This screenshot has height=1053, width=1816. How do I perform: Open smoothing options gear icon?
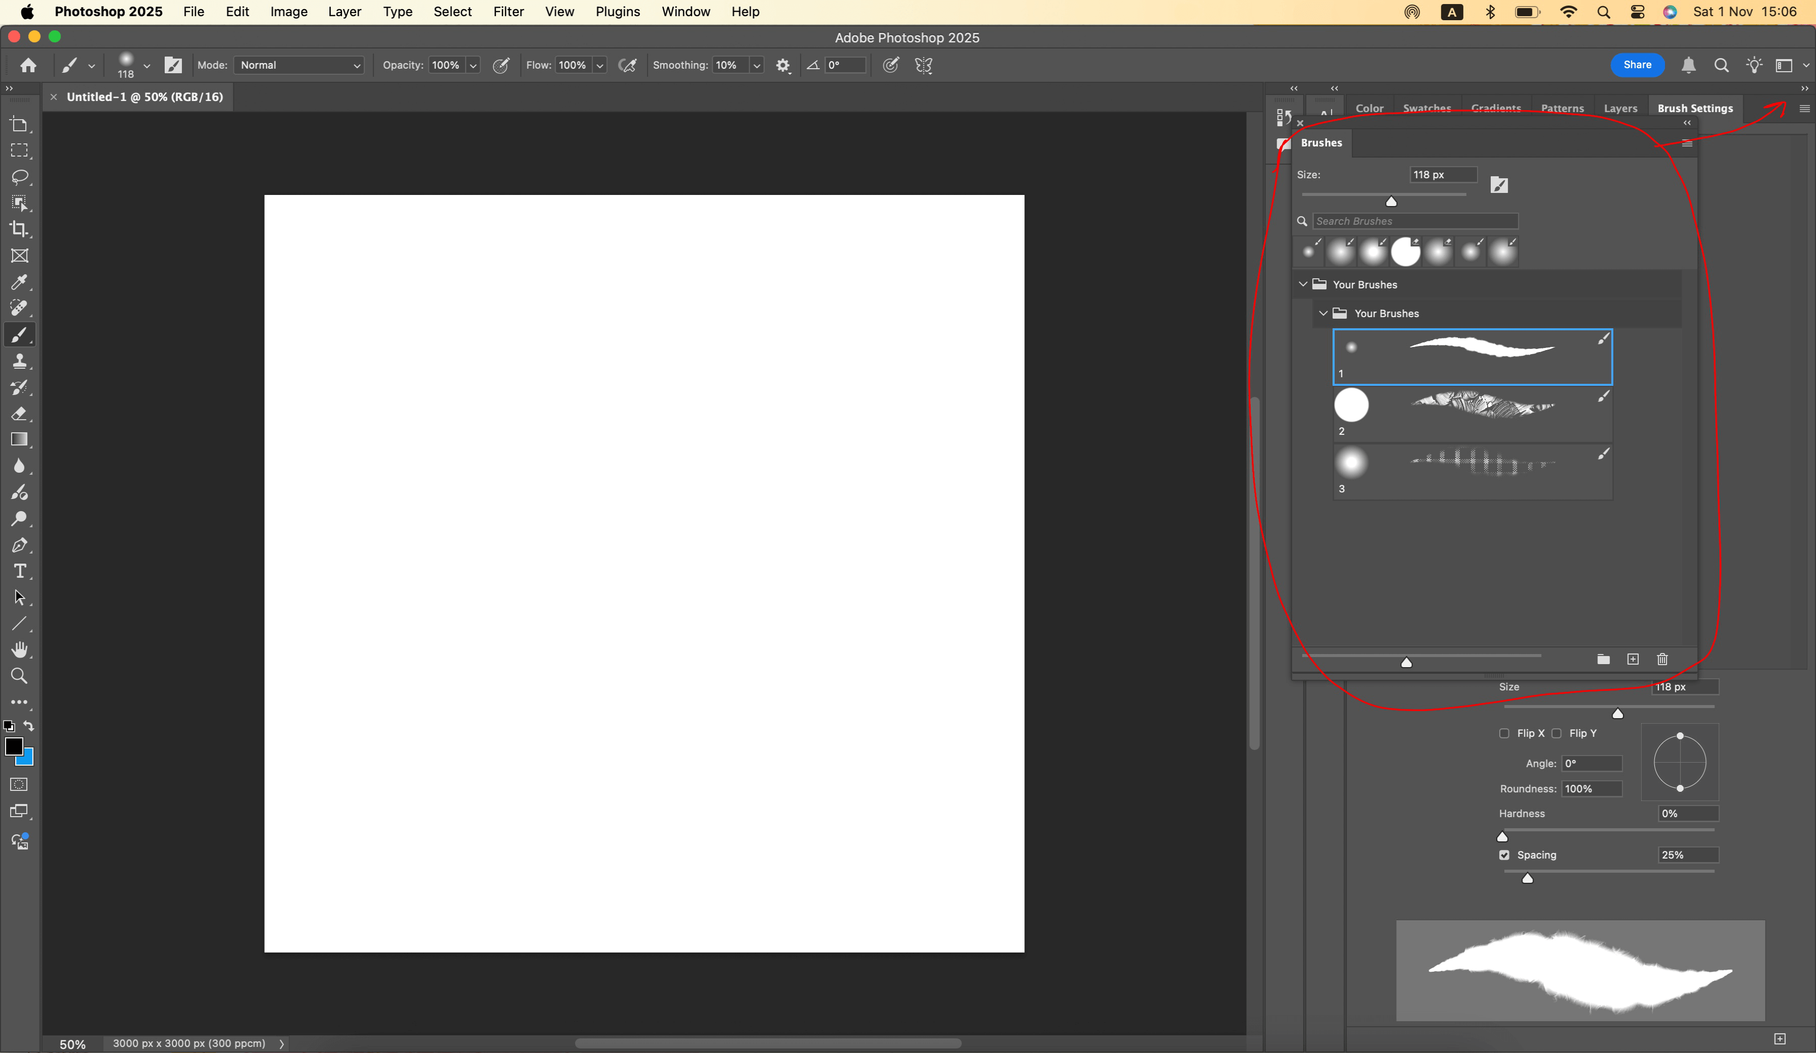click(x=782, y=66)
